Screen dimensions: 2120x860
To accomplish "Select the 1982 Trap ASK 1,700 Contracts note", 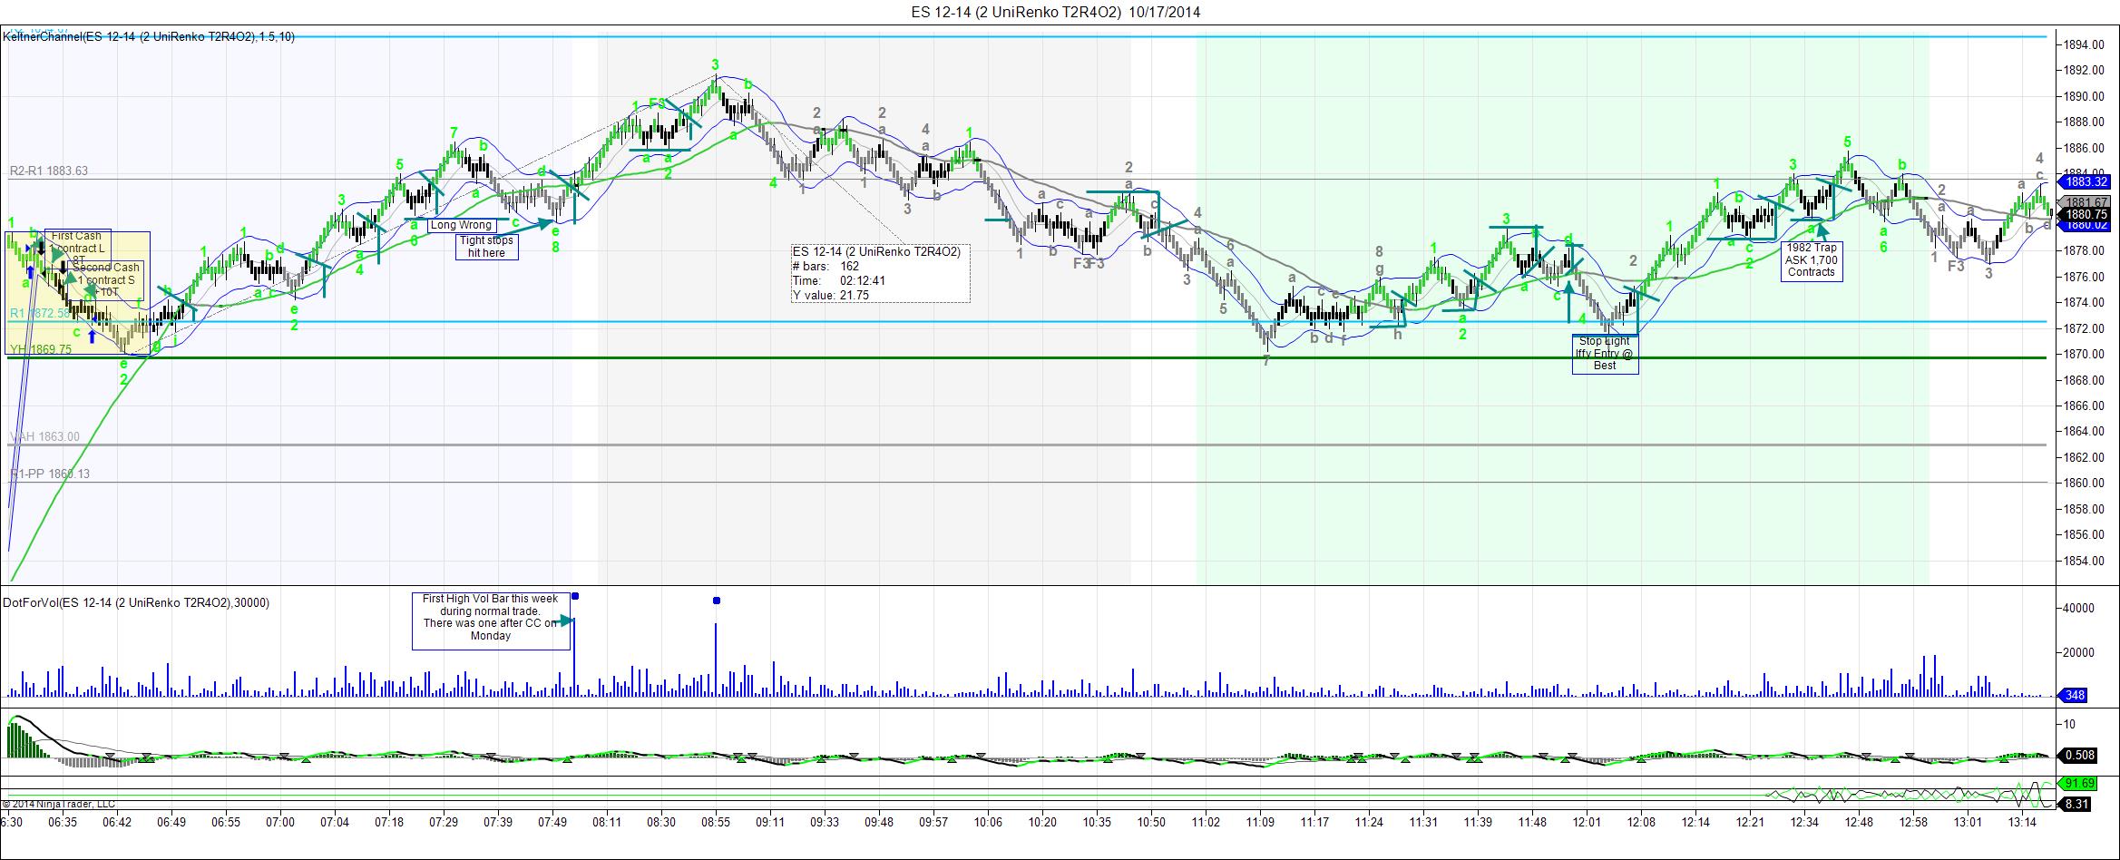I will (1812, 259).
